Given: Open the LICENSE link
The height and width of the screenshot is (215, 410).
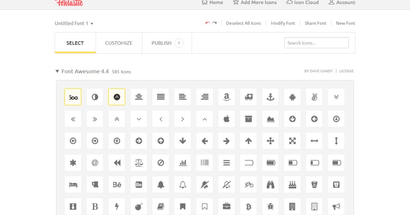Looking at the screenshot, I should (346, 71).
